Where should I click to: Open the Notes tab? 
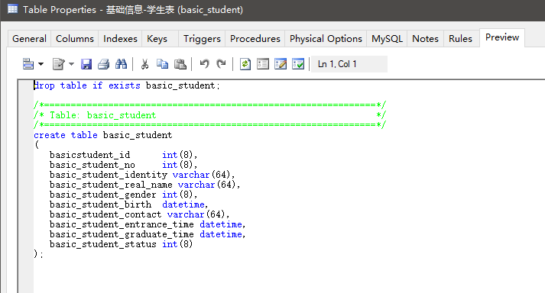point(426,39)
